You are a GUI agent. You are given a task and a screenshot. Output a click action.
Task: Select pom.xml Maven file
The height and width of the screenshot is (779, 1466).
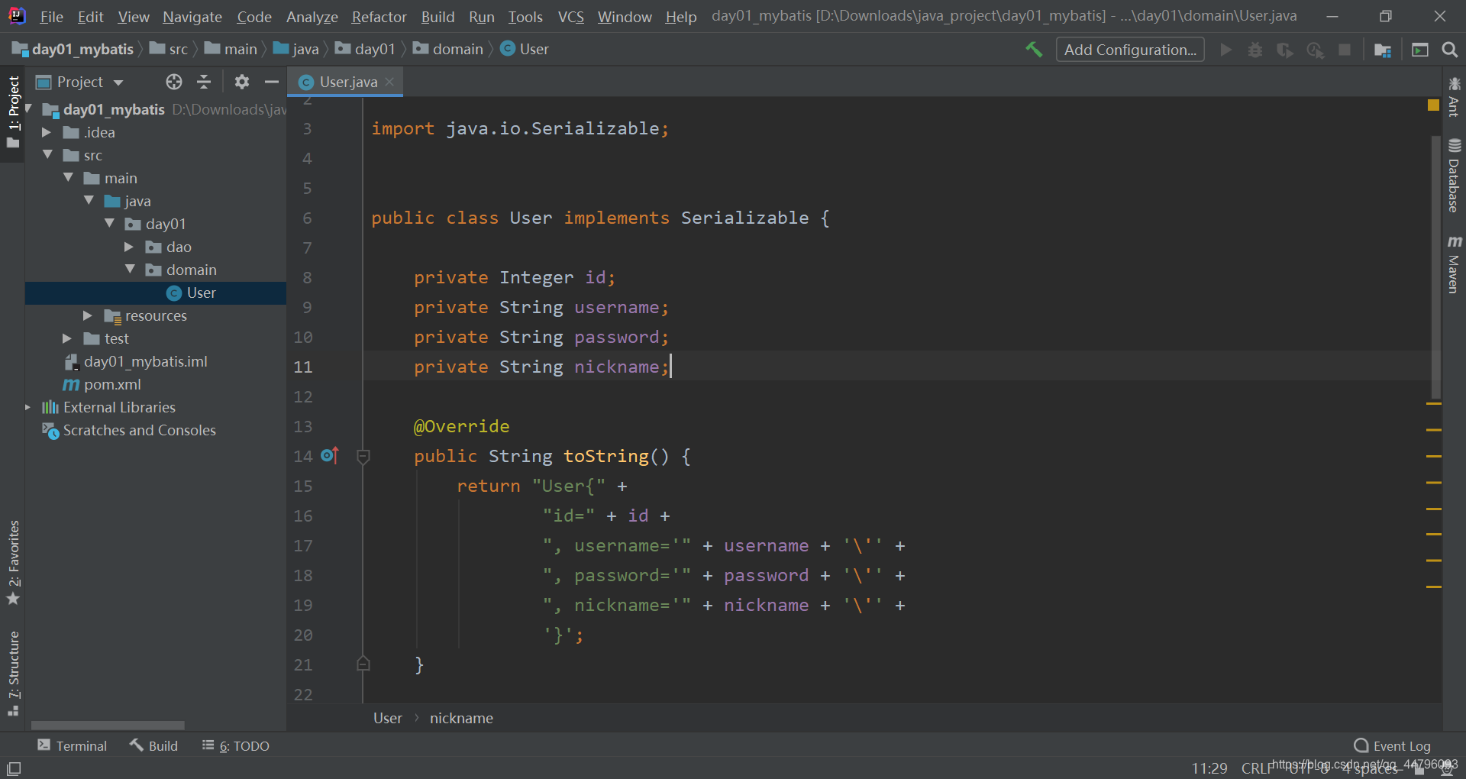pos(112,384)
